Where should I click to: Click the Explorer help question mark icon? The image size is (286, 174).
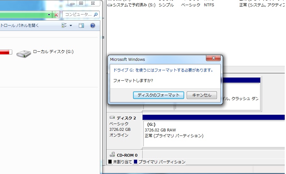click(93, 26)
